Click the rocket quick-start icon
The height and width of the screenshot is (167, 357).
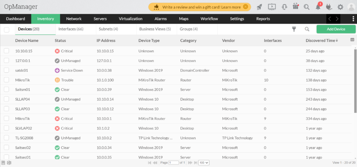click(x=259, y=7)
